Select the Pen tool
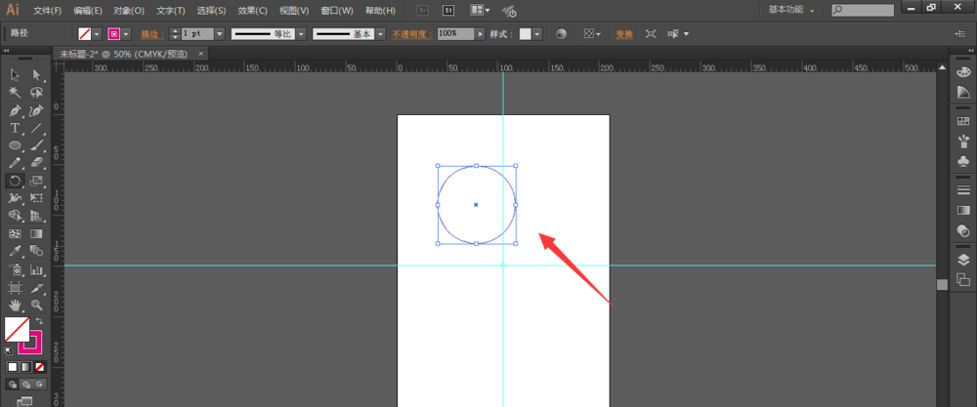977x407 pixels. tap(15, 110)
